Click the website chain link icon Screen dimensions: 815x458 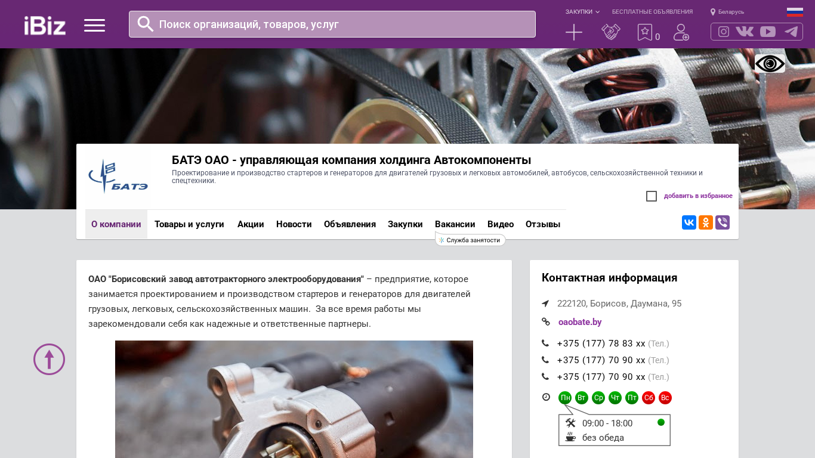pos(546,322)
